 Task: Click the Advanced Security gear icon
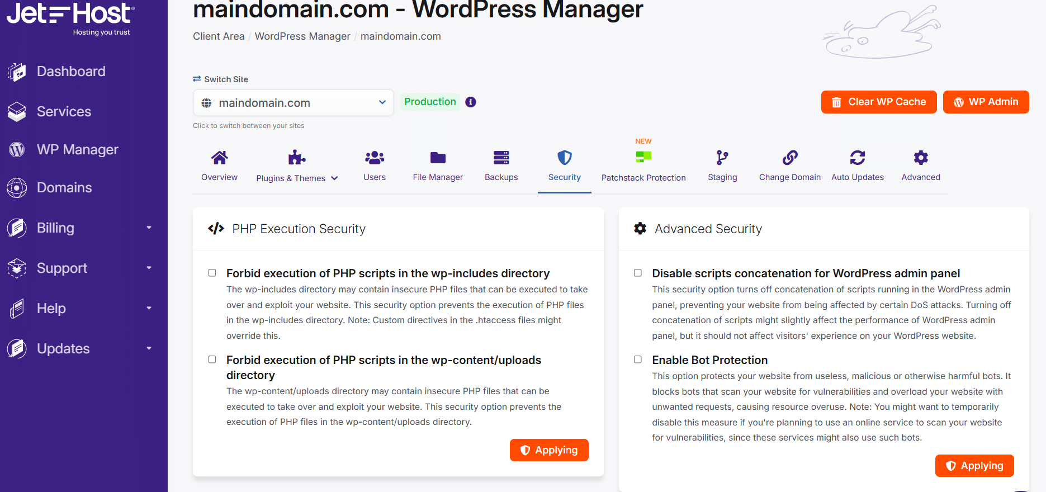(x=640, y=228)
